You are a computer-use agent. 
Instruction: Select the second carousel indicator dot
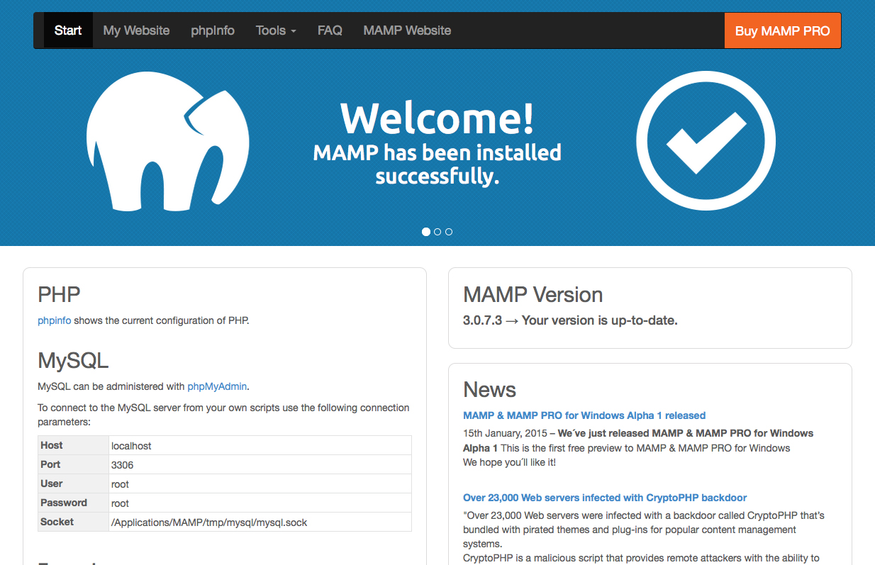437,232
